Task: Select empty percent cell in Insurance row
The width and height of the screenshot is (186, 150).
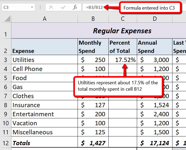Action: [123, 105]
